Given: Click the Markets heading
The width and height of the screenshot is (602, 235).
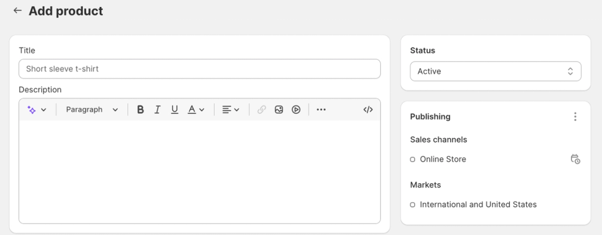Looking at the screenshot, I should (426, 184).
